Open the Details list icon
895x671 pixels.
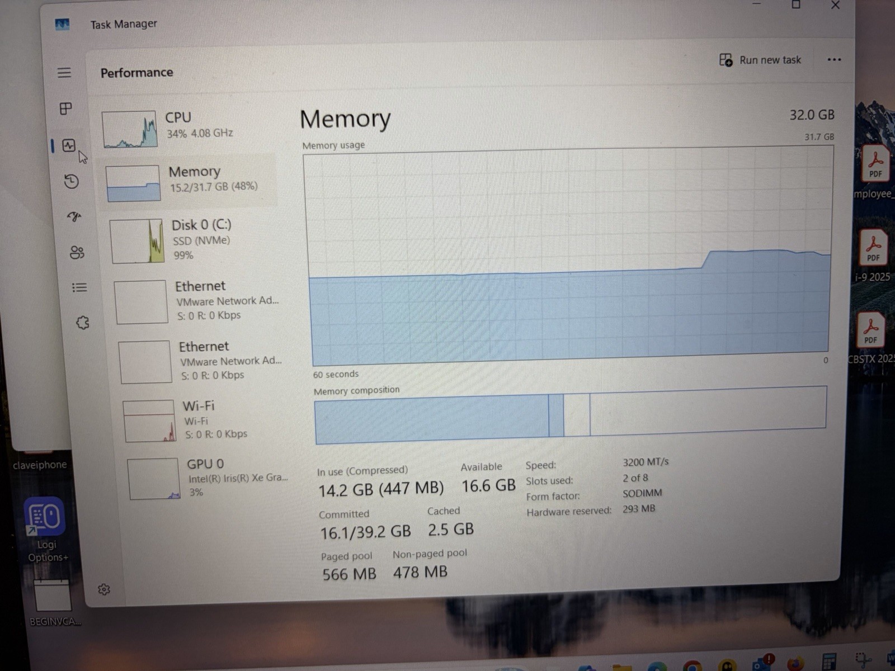coord(79,287)
